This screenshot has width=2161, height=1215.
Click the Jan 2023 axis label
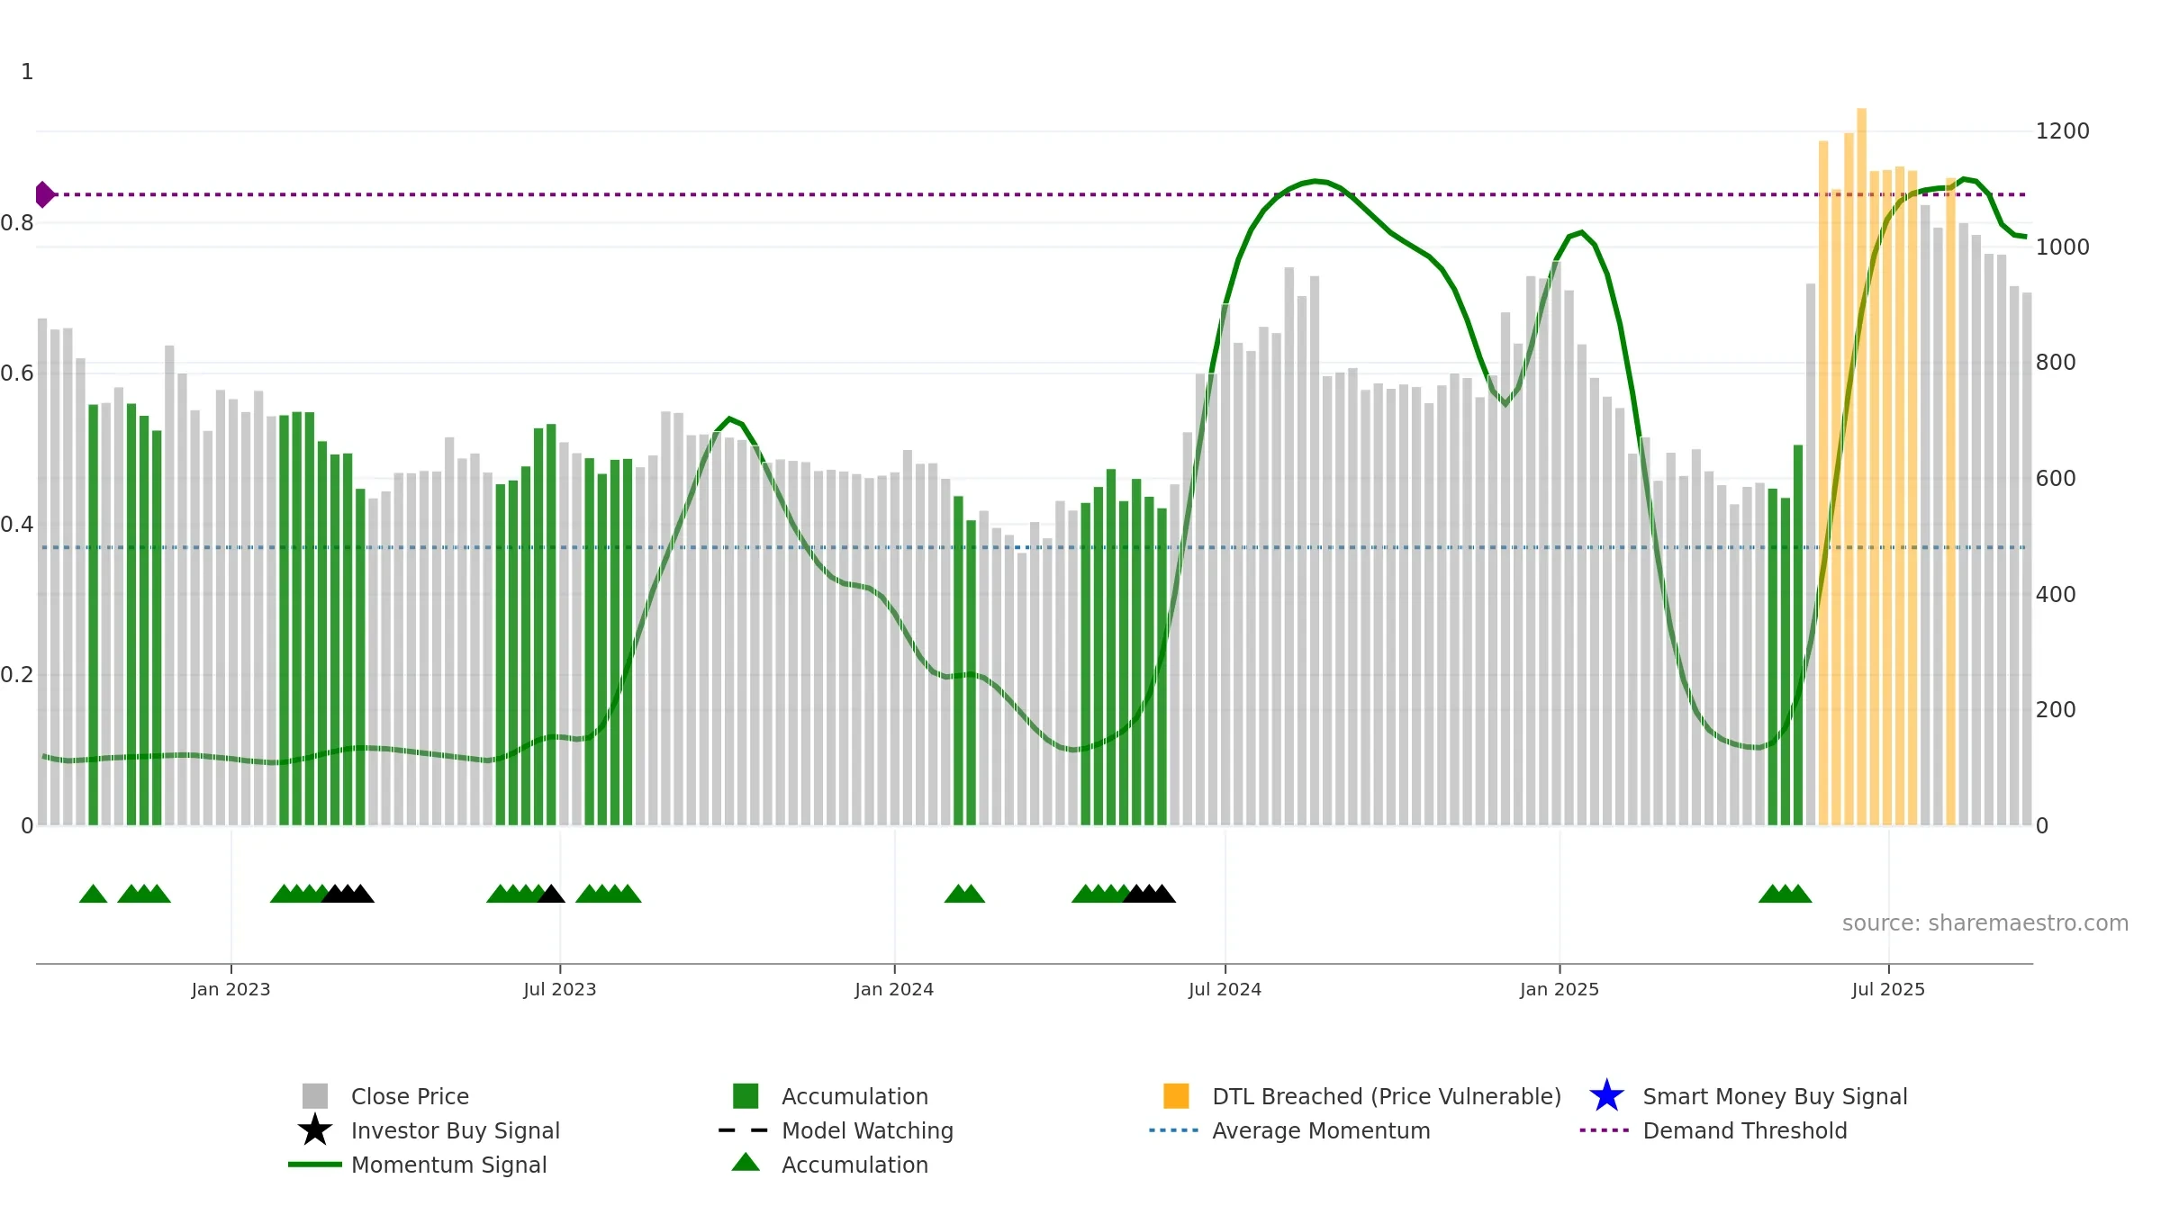pyautogui.click(x=231, y=990)
